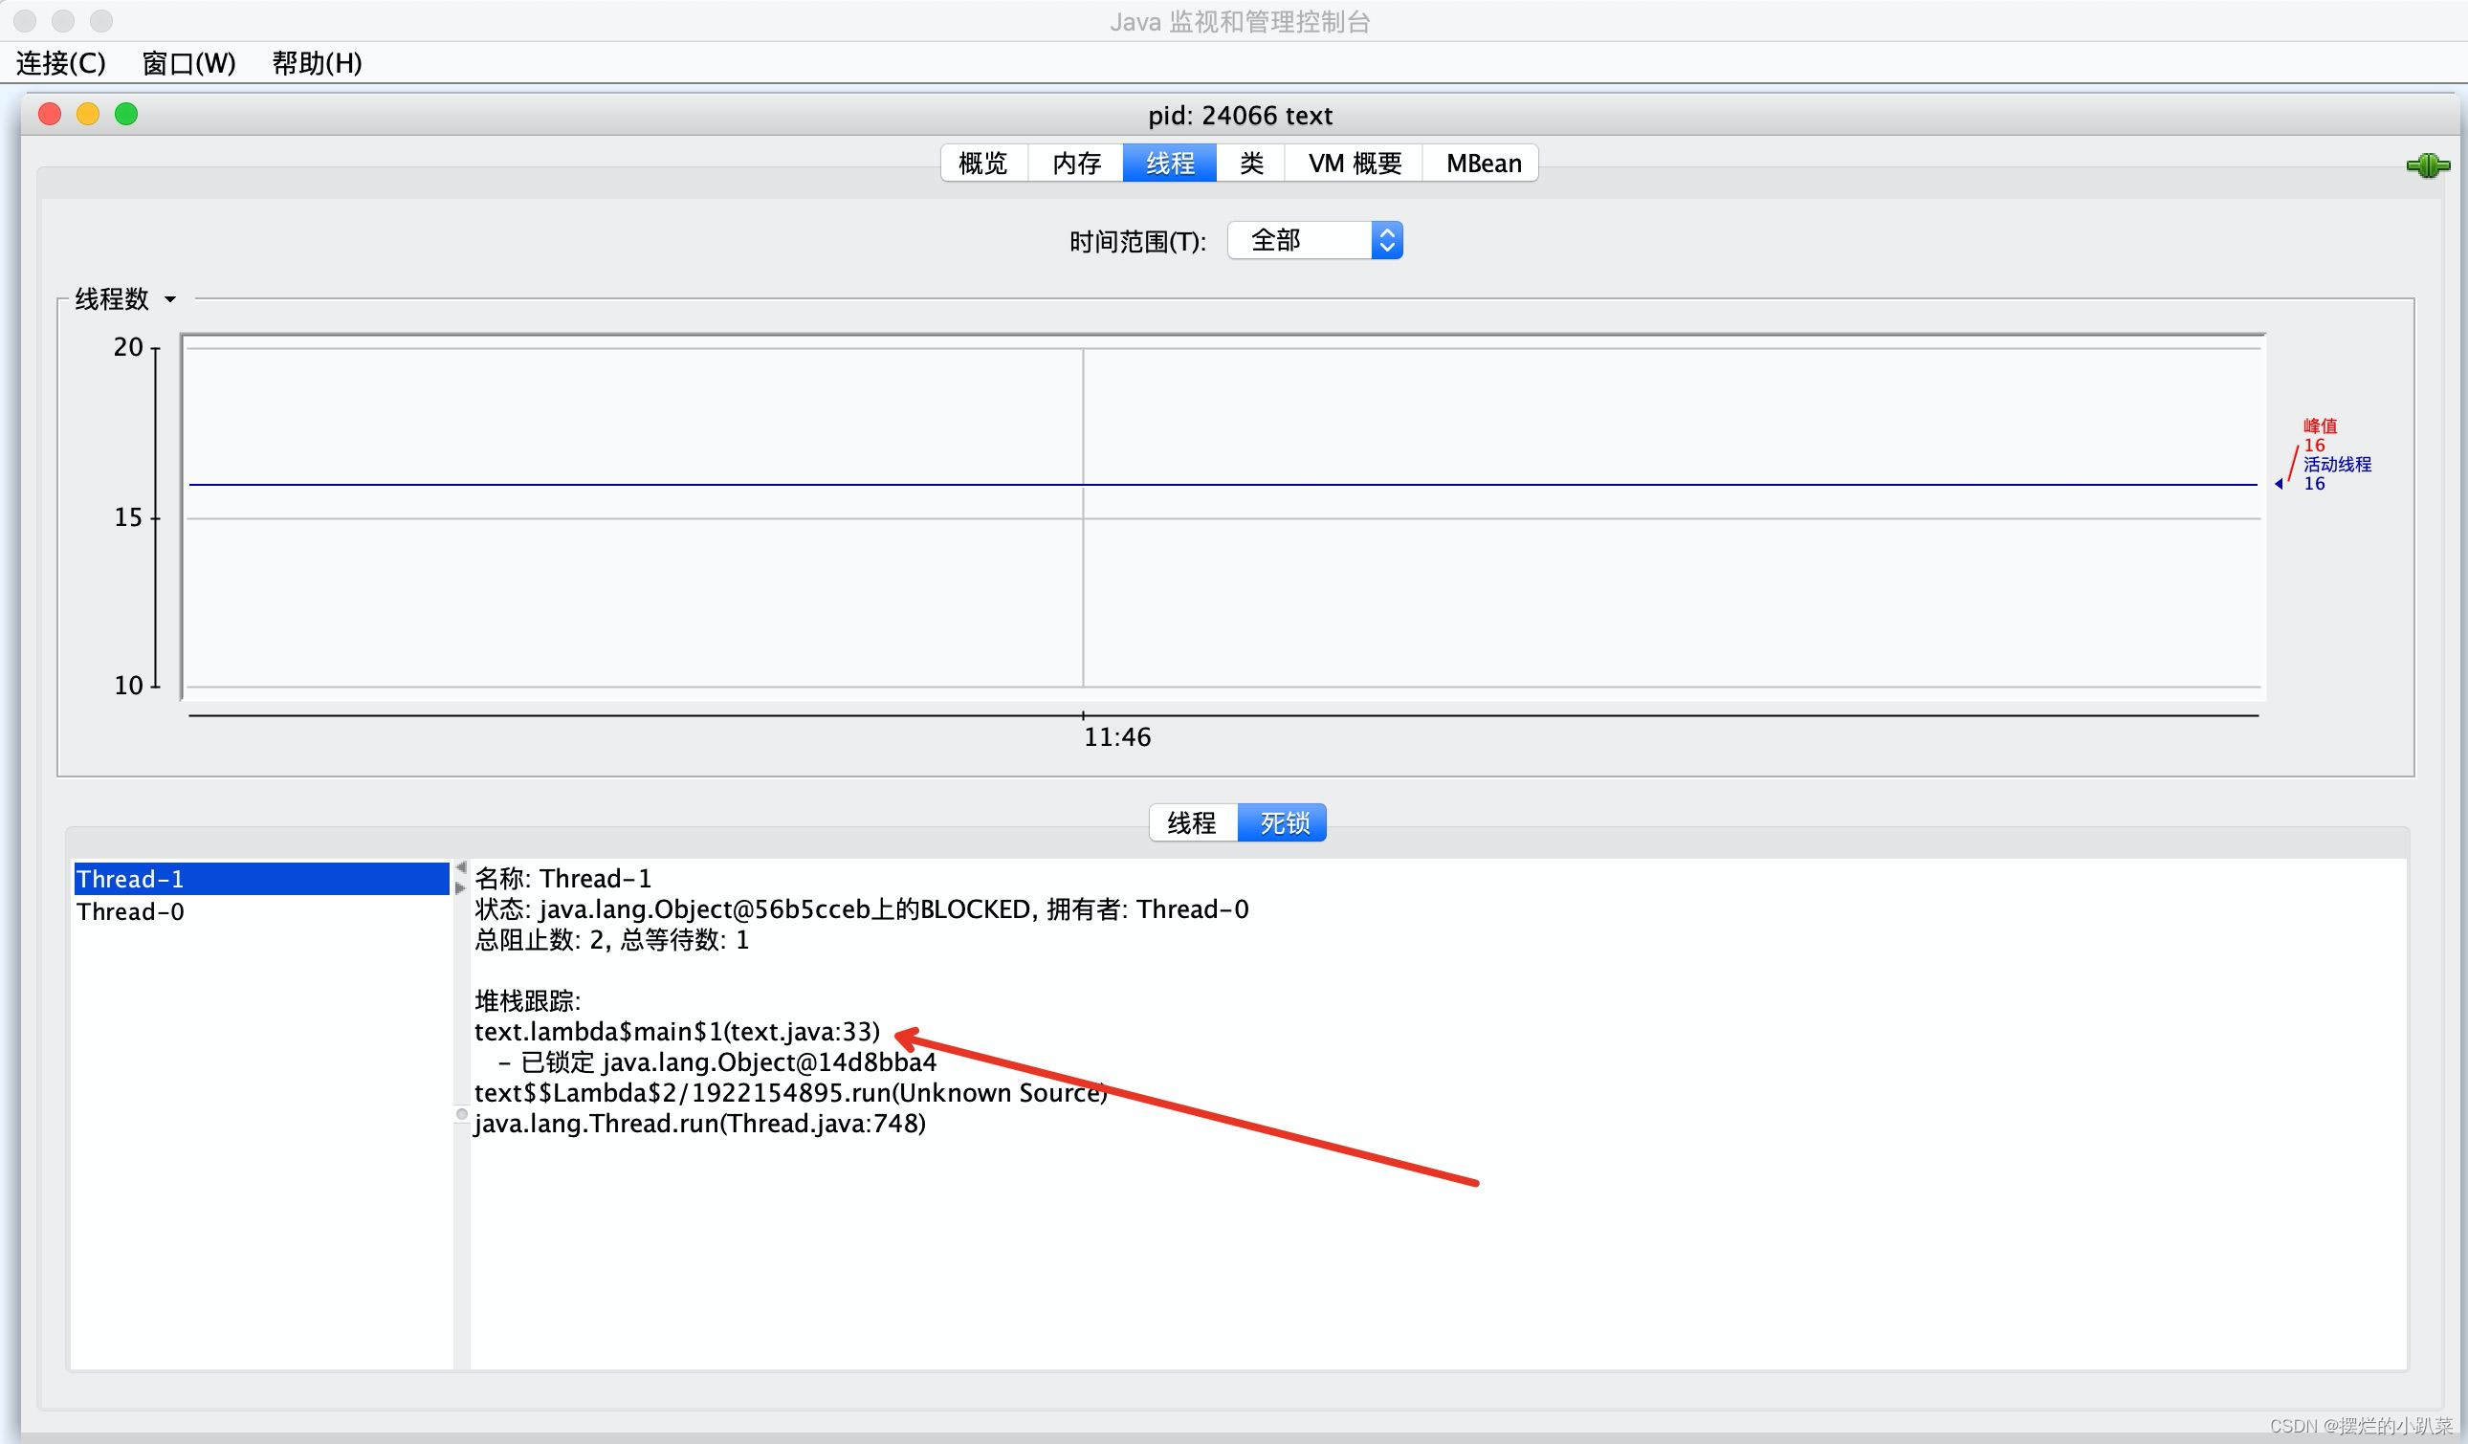Click the text$$Lambda$2 run stack line
The image size is (2468, 1444).
[791, 1094]
